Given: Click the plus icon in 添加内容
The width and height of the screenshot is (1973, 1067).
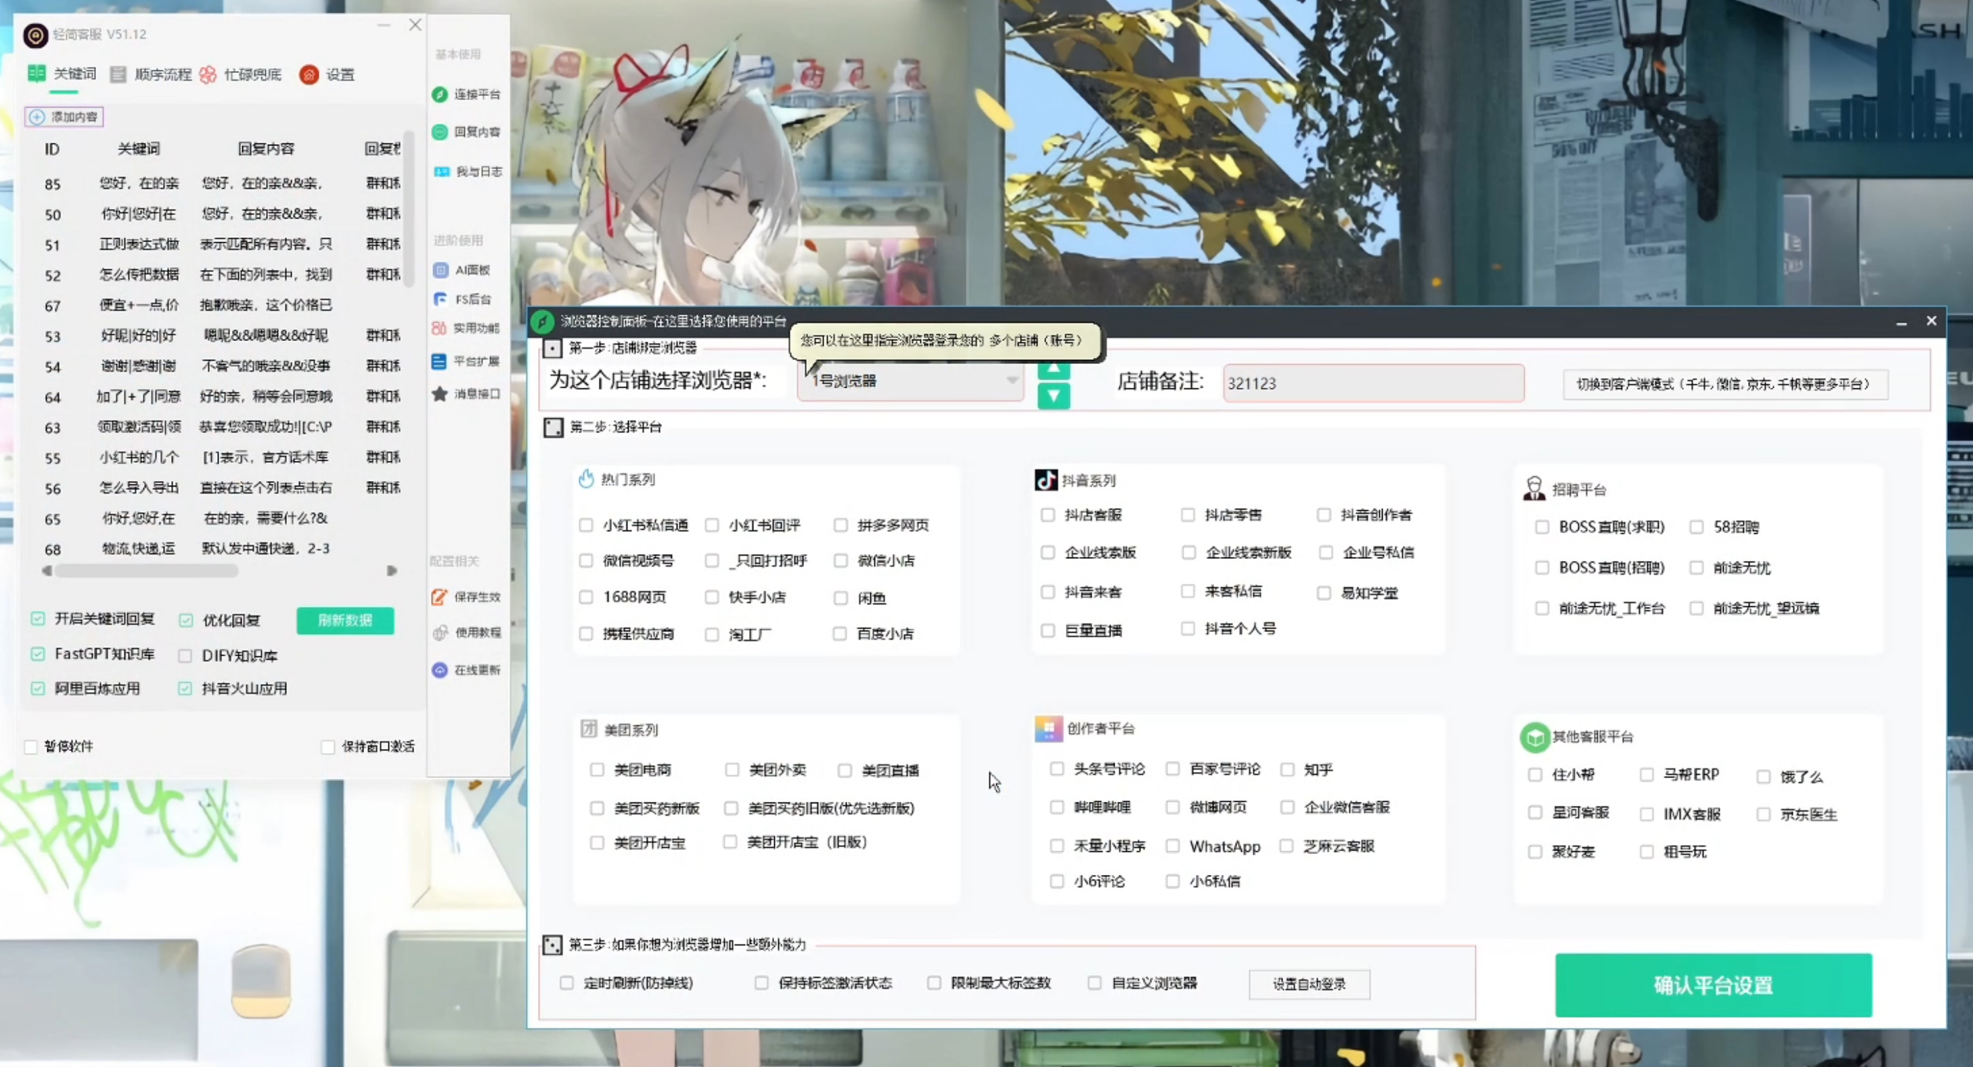Looking at the screenshot, I should [x=37, y=117].
